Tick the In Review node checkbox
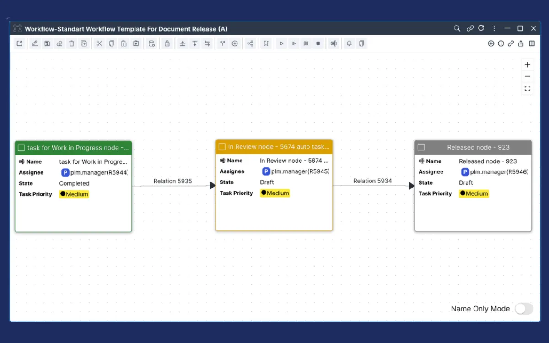This screenshot has height=343, width=549. tap(222, 147)
